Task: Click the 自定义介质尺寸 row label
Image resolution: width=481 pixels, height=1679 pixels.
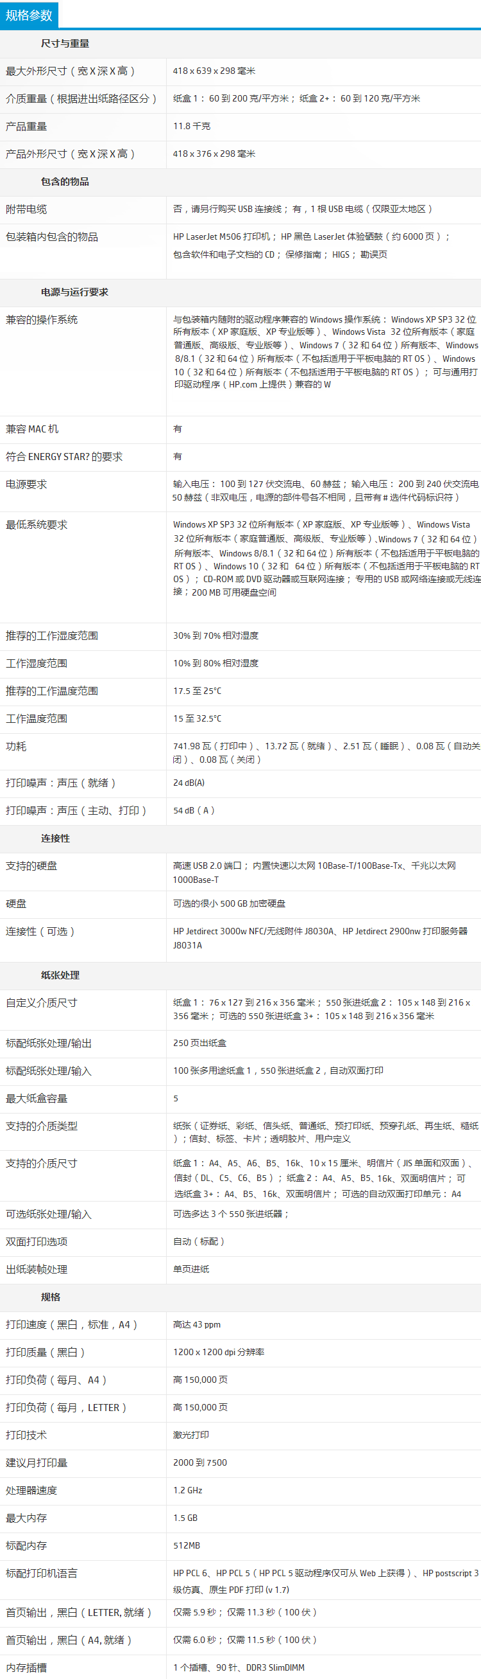Action: 42,1003
